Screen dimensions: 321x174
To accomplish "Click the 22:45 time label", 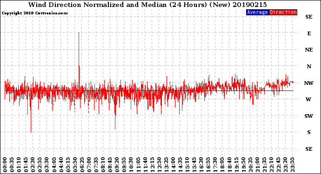I will (x=278, y=165).
